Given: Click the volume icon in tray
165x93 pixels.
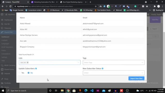Looking at the screenshot, I should [152, 91].
